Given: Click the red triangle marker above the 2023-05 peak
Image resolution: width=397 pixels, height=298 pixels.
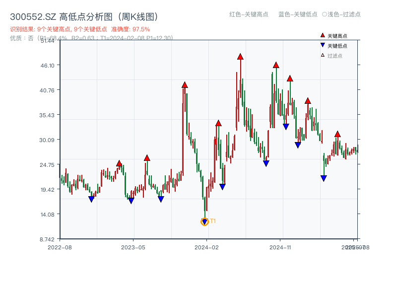Looking at the screenshot, I should click(x=147, y=158).
